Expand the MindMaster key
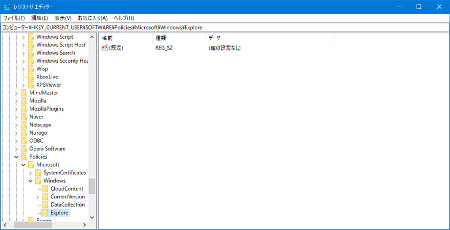450x230 pixels. pos(17,93)
